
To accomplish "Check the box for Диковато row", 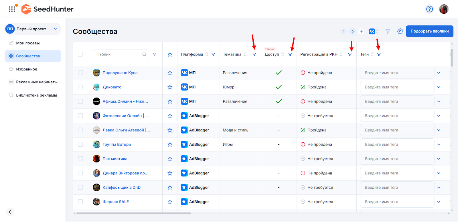I will tap(80, 87).
